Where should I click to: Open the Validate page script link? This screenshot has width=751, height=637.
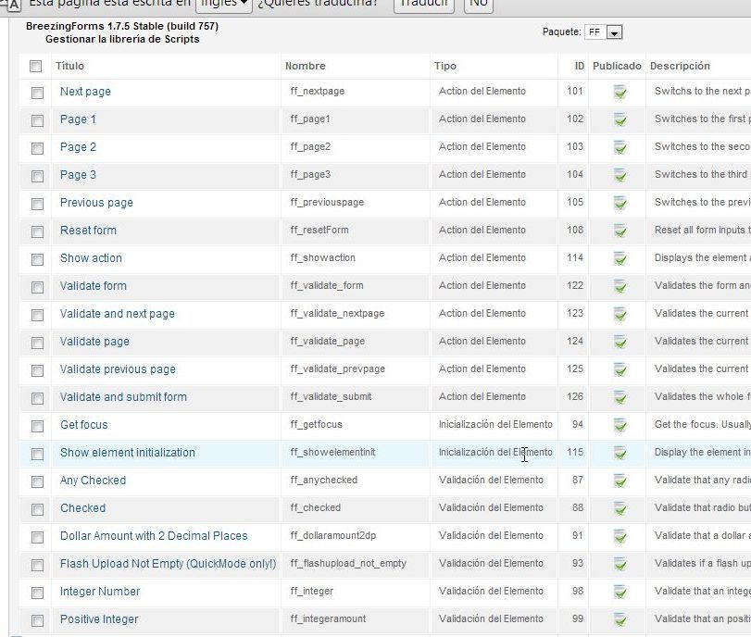pos(94,342)
